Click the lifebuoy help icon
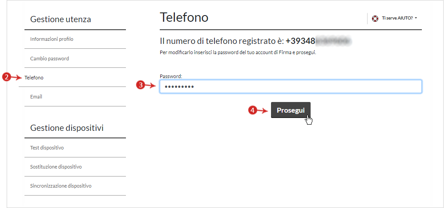The width and height of the screenshot is (445, 208). coord(375,18)
